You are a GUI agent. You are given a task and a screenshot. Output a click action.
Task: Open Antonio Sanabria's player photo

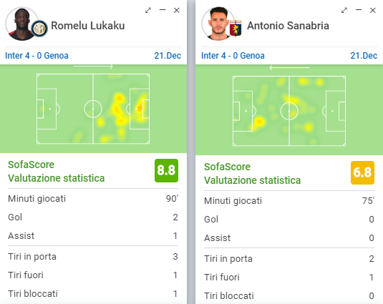pyautogui.click(x=217, y=24)
